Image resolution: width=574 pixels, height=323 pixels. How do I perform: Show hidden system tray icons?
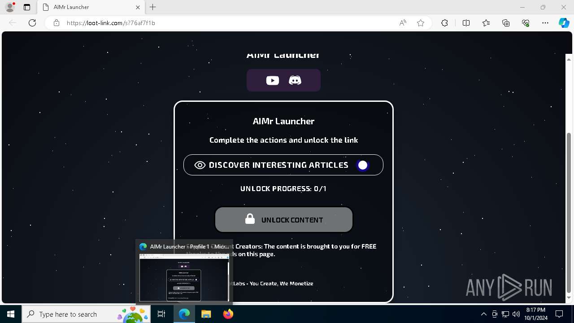[x=483, y=314]
